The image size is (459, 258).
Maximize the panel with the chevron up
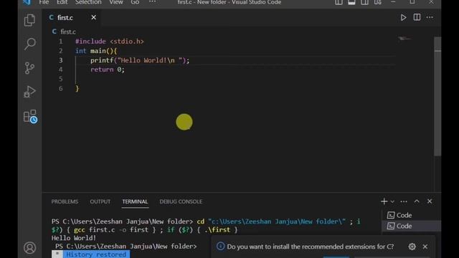(x=417, y=201)
